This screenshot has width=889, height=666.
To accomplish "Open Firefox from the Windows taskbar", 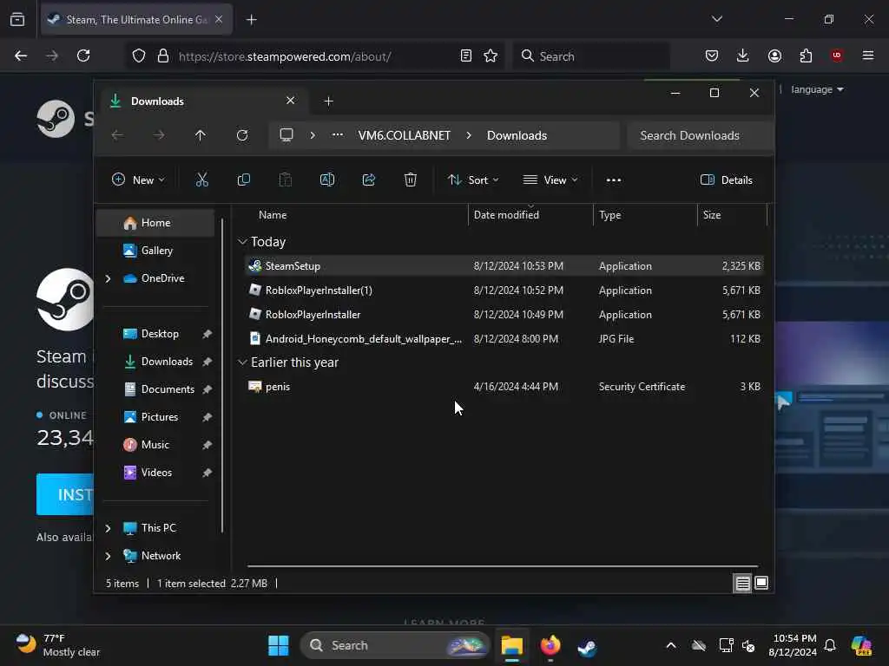I will (550, 645).
